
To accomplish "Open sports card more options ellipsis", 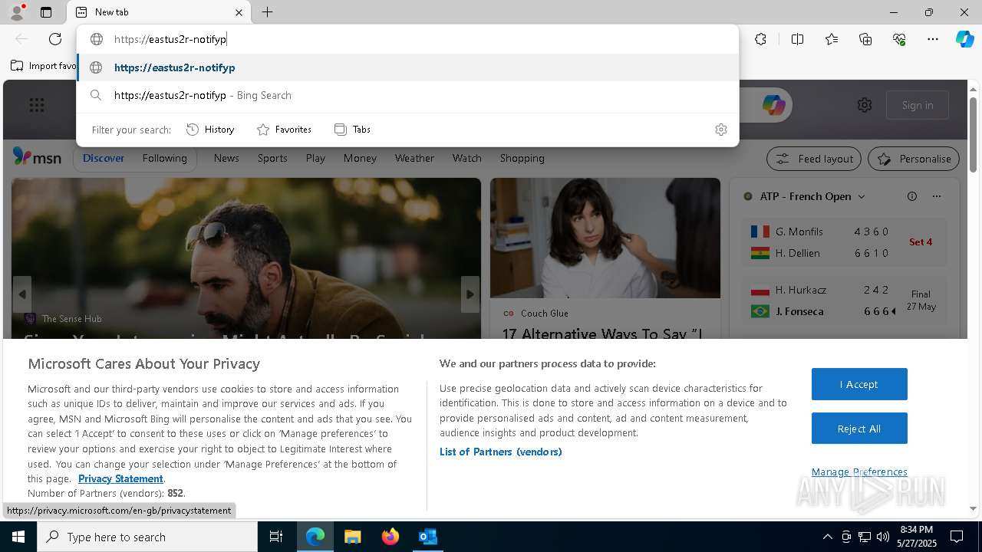I will click(937, 196).
